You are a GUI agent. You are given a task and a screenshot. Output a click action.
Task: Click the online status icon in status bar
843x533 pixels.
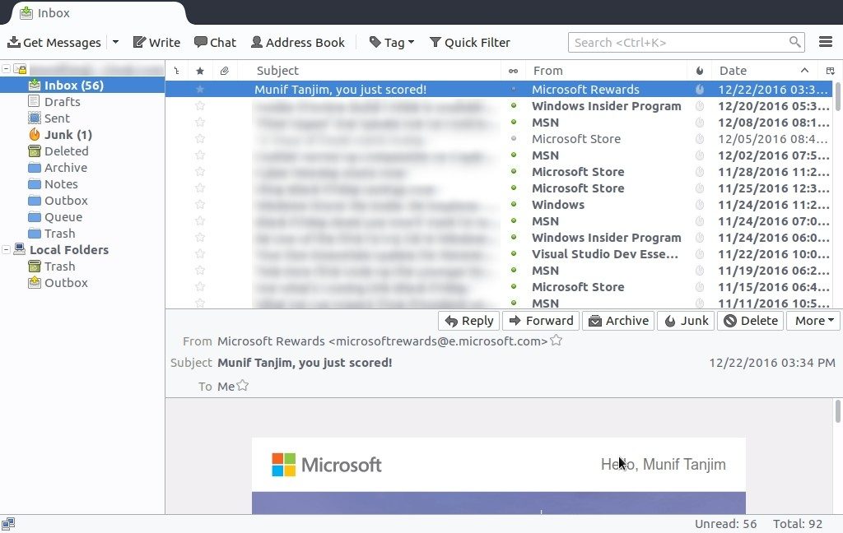[x=8, y=524]
